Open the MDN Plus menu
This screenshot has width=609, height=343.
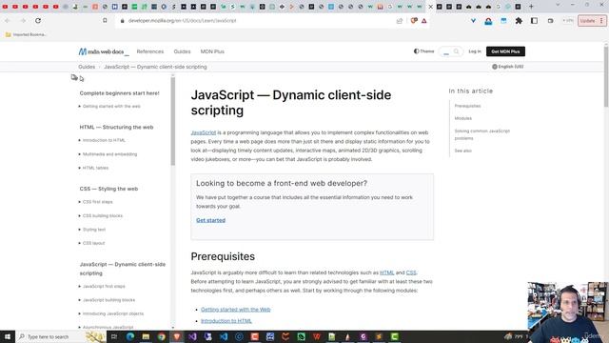[212, 51]
